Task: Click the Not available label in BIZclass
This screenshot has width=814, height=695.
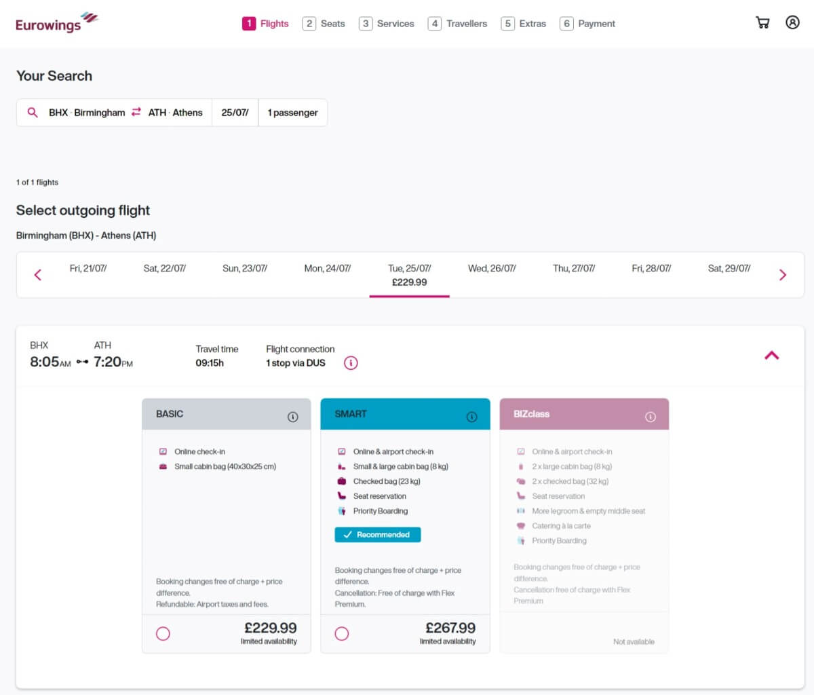Action: click(x=634, y=641)
